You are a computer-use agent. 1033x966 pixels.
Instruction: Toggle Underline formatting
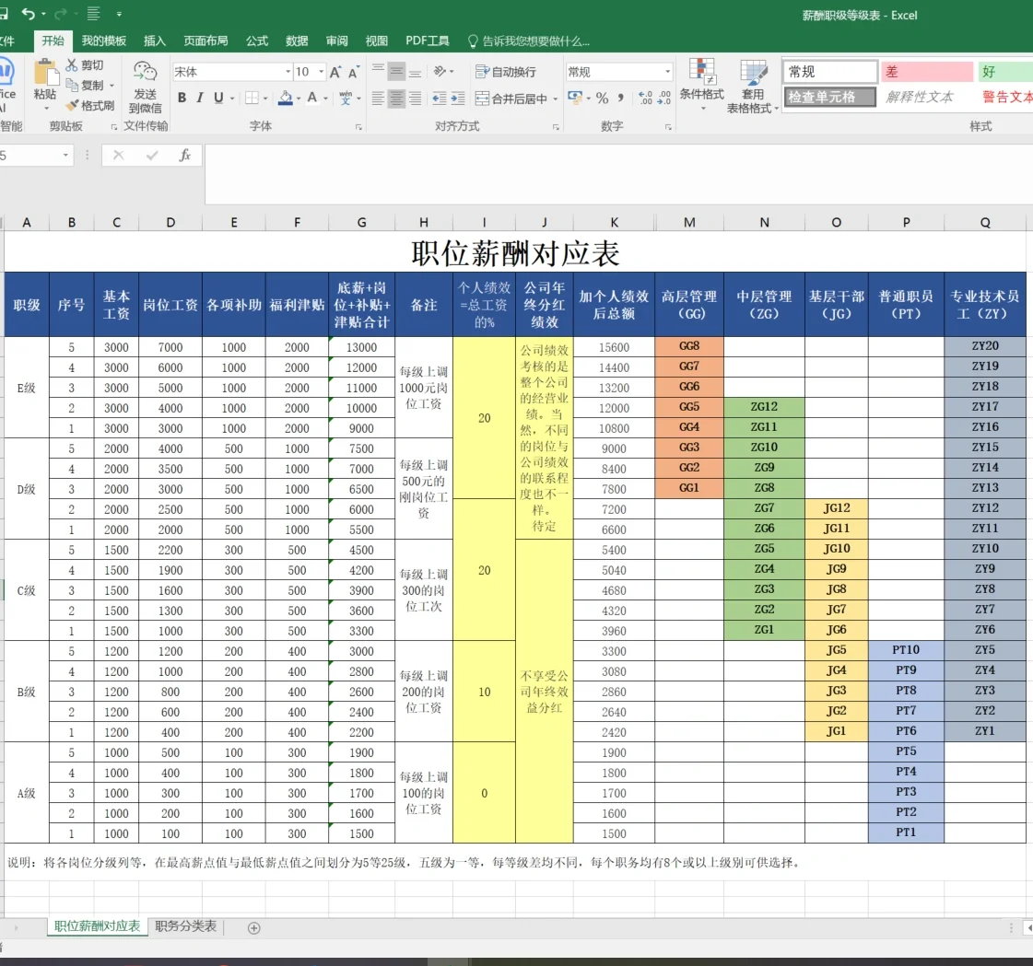click(x=218, y=99)
